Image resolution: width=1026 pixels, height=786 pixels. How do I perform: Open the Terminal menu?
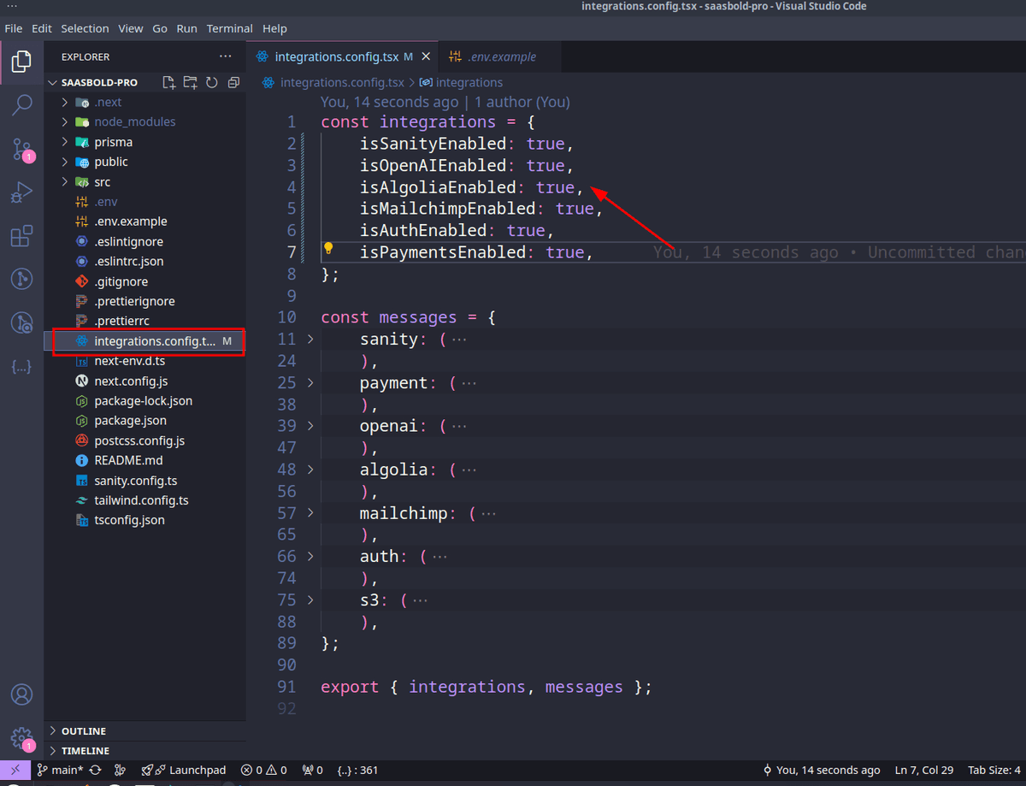coord(229,28)
